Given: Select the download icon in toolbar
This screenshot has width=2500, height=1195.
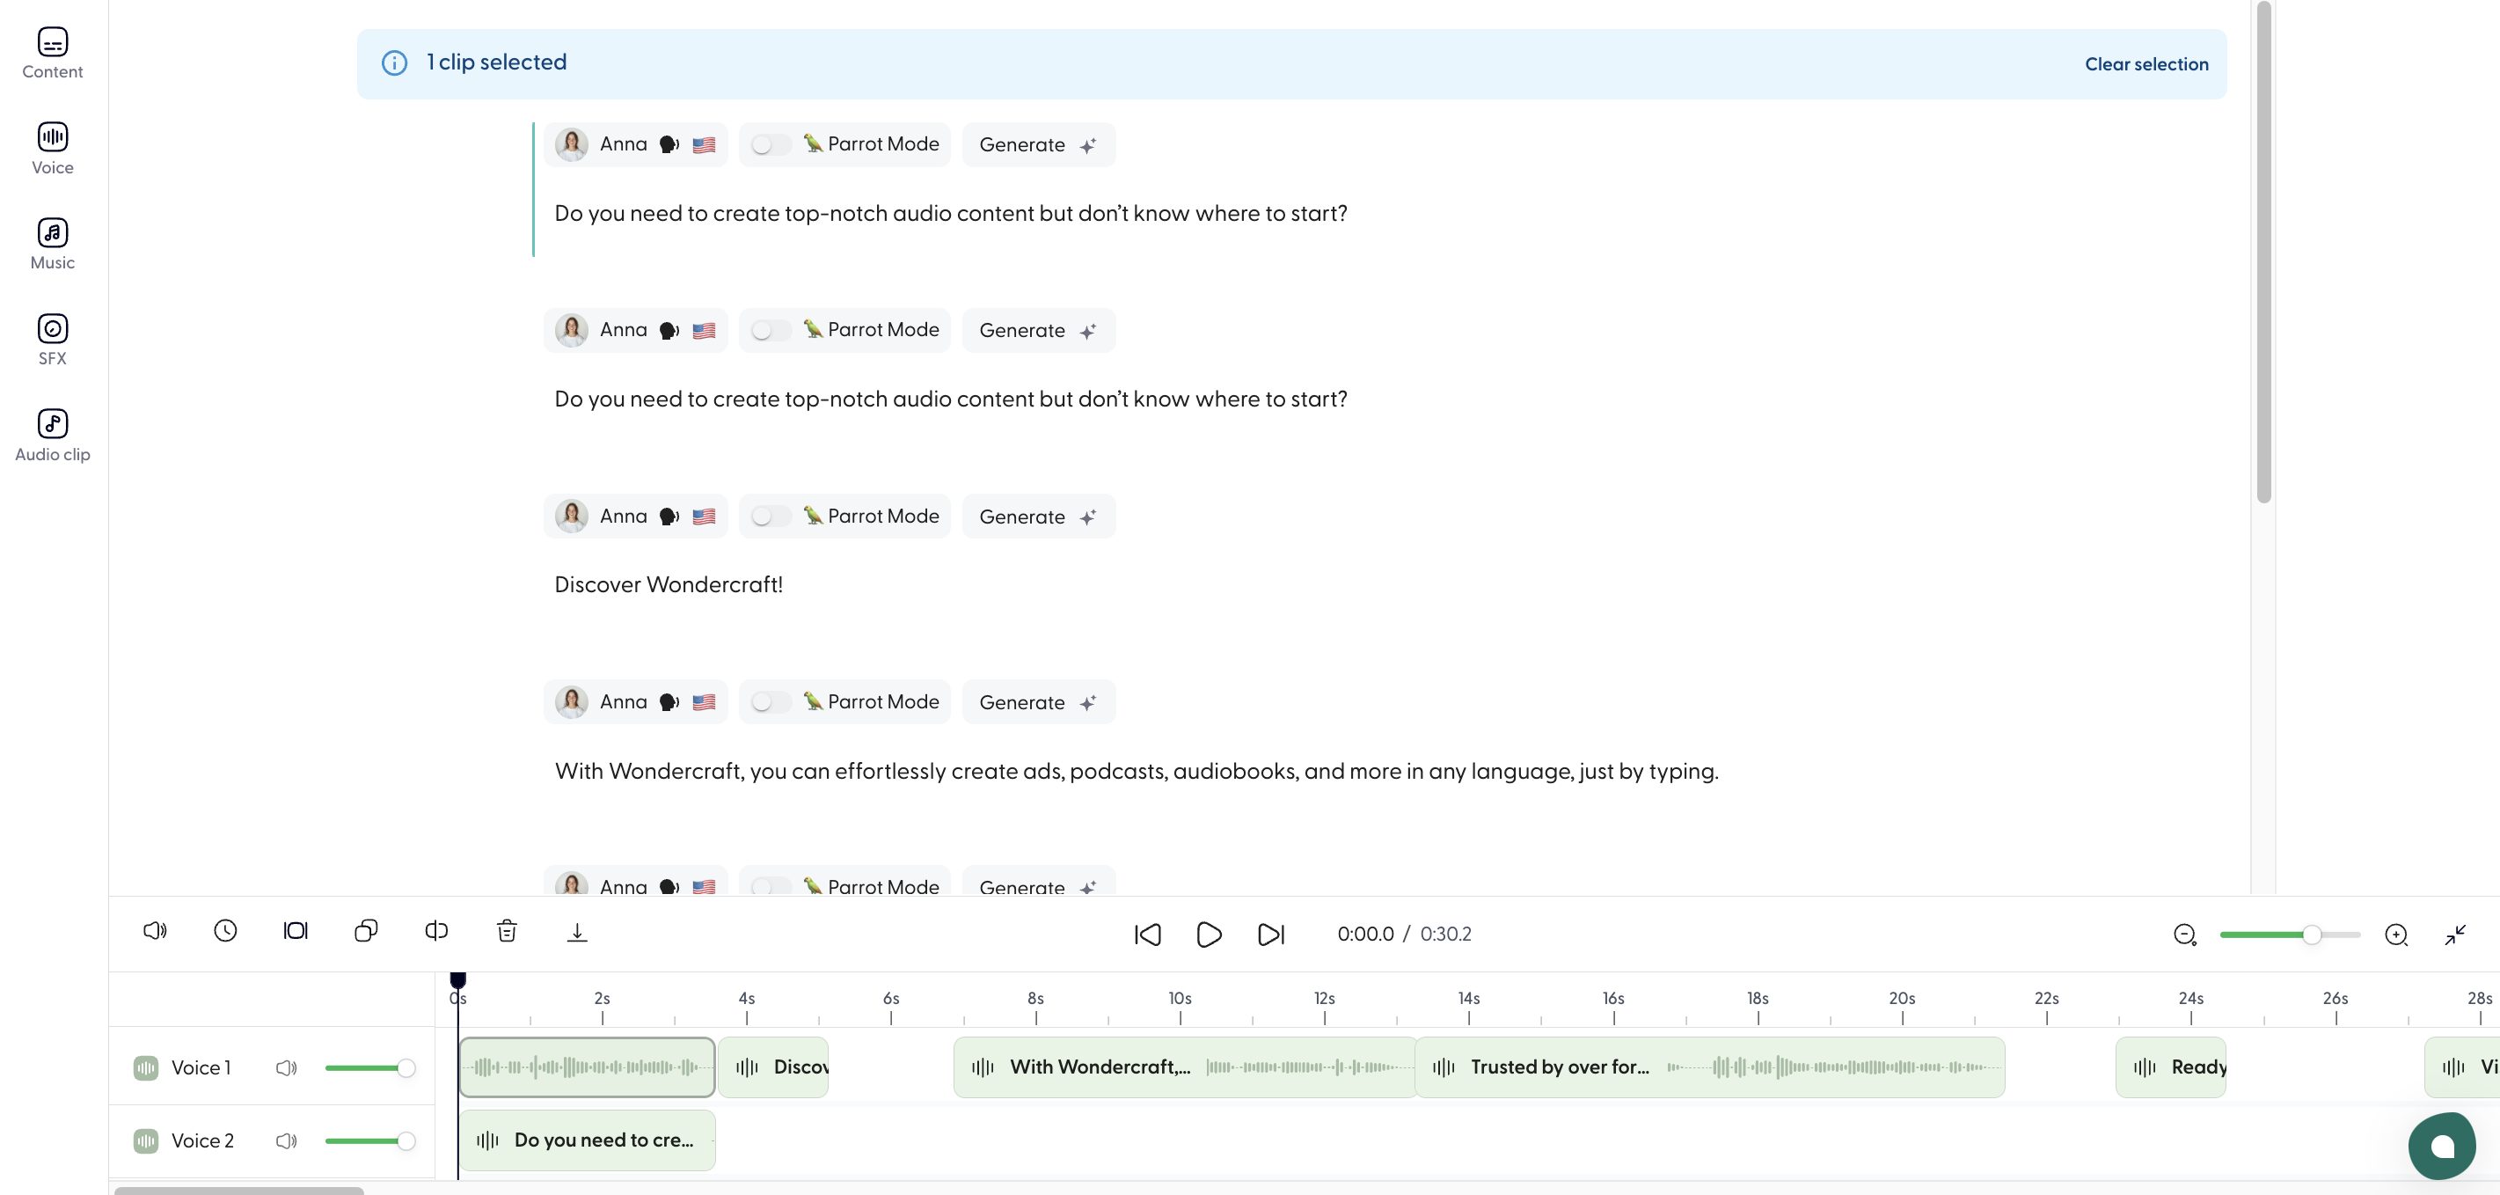Looking at the screenshot, I should pos(575,932).
